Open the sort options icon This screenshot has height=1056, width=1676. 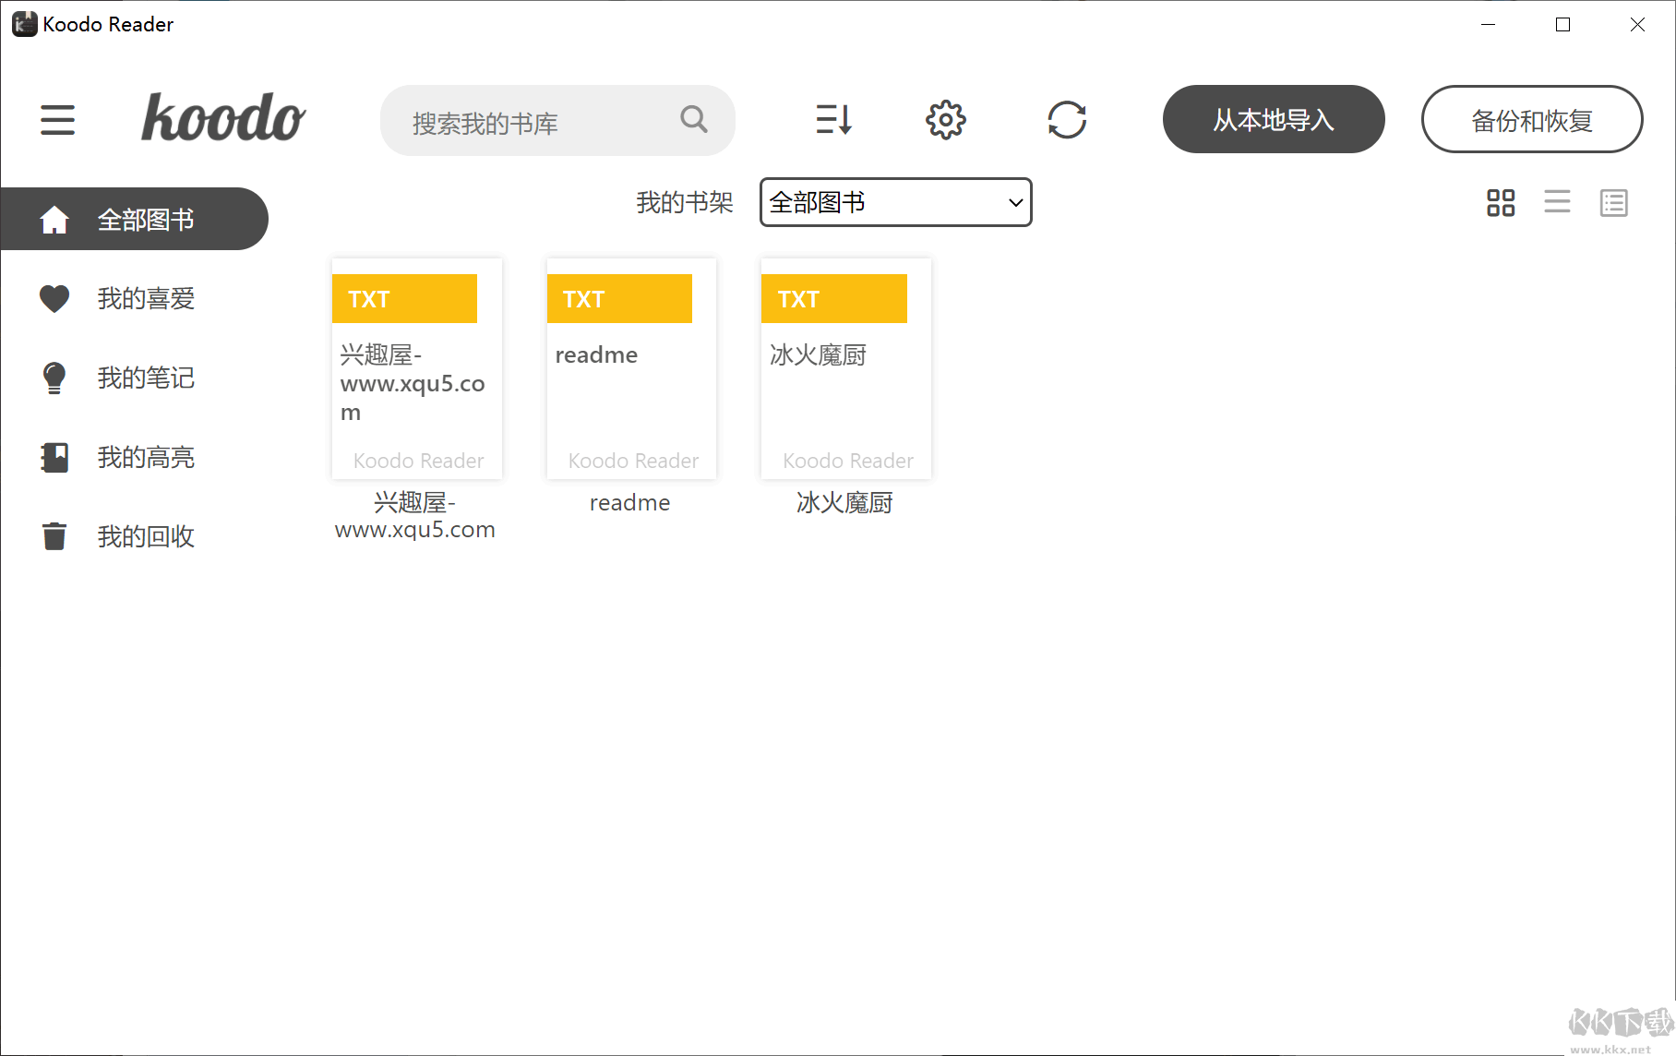click(833, 120)
